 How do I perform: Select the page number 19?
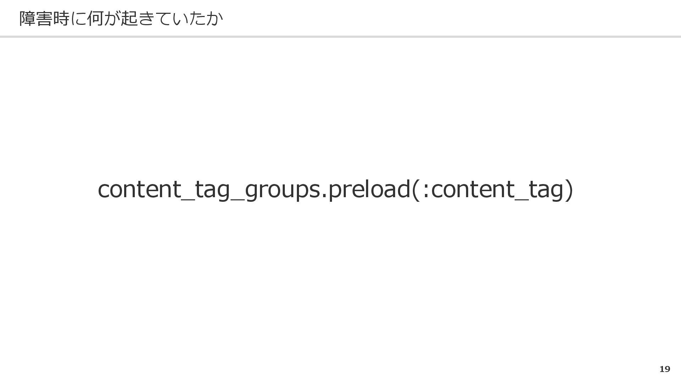point(665,369)
